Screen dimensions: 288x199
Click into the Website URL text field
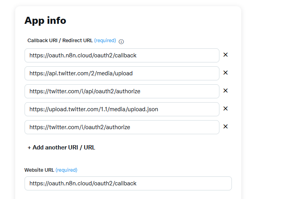click(128, 183)
